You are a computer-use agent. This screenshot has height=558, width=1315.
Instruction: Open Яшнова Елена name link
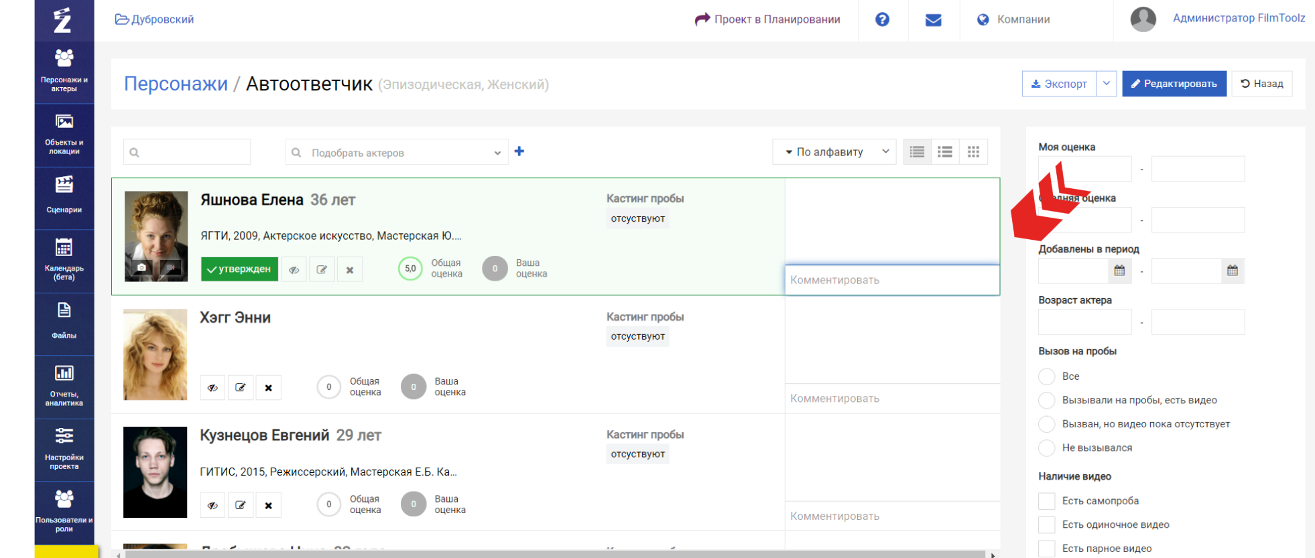click(x=252, y=200)
